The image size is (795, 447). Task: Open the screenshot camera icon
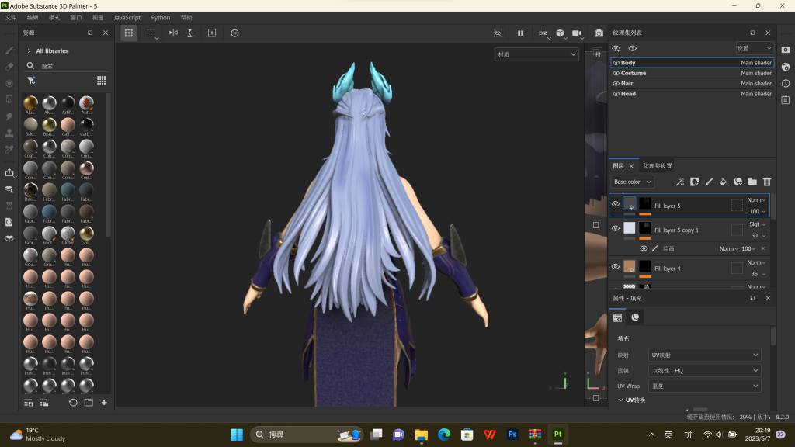(x=599, y=33)
